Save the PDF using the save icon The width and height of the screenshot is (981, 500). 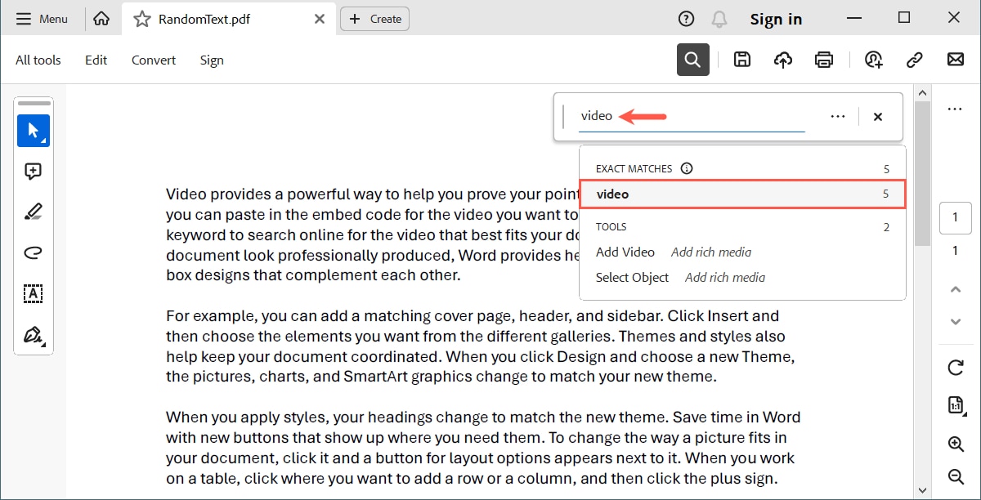click(x=742, y=59)
